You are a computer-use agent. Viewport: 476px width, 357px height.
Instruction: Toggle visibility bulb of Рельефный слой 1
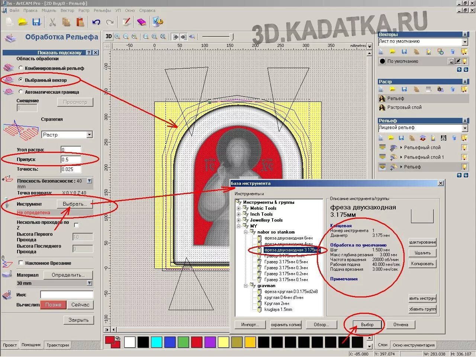pos(464,157)
